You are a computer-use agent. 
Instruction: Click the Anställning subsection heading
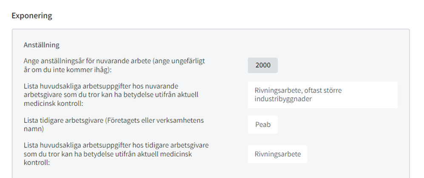41,45
